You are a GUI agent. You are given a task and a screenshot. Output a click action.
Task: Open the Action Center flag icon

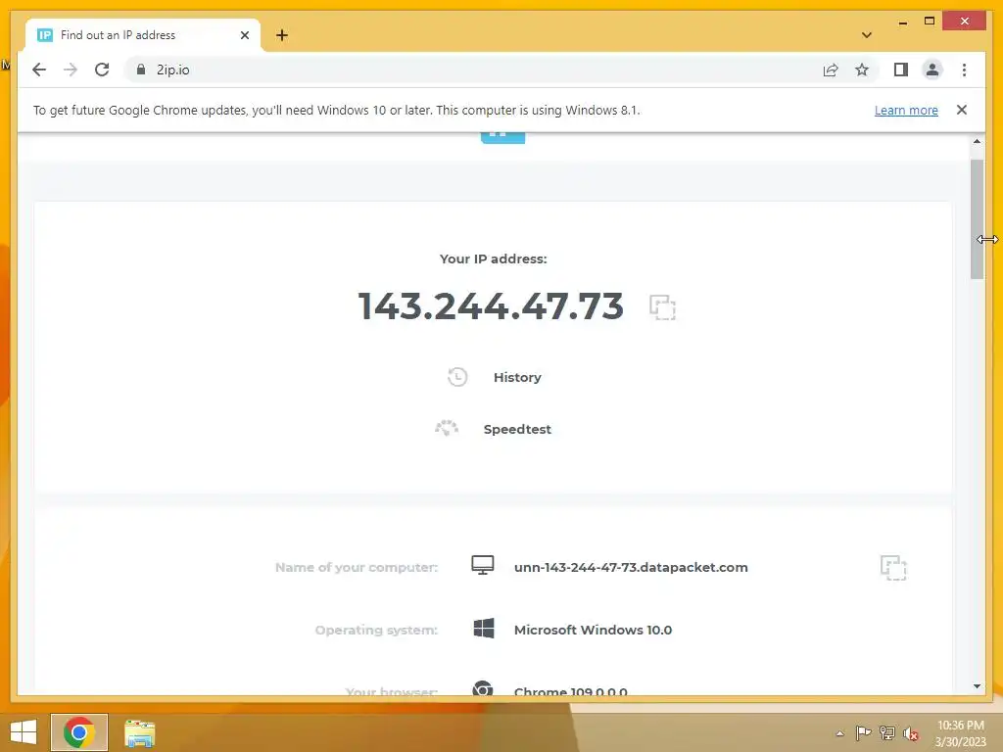863,732
